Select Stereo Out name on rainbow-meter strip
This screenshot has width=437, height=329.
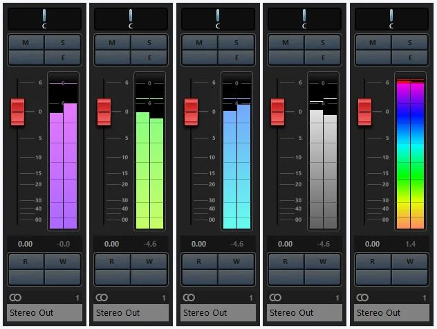391,312
